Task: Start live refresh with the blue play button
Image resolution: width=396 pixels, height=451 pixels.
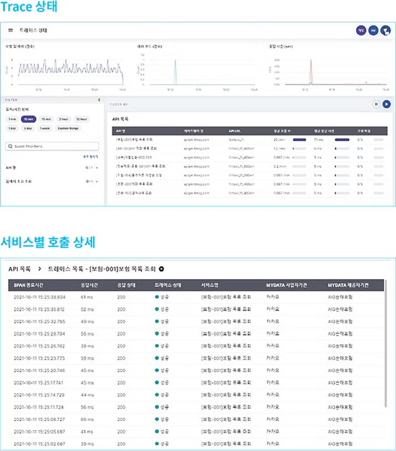Action: (387, 104)
